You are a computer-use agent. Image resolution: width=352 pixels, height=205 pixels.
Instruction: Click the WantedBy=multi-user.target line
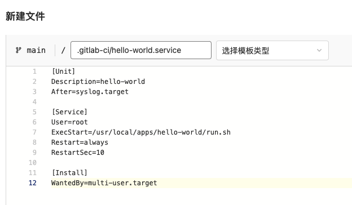click(104, 183)
